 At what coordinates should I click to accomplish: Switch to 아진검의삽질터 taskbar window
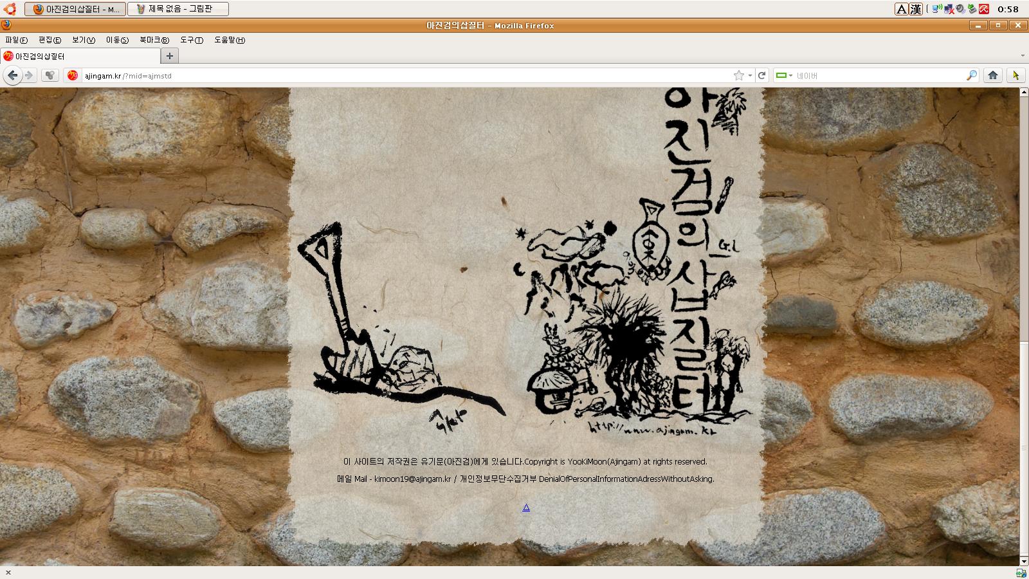pos(75,9)
